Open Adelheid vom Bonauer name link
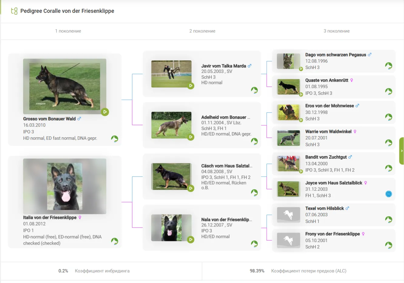 click(x=224, y=117)
